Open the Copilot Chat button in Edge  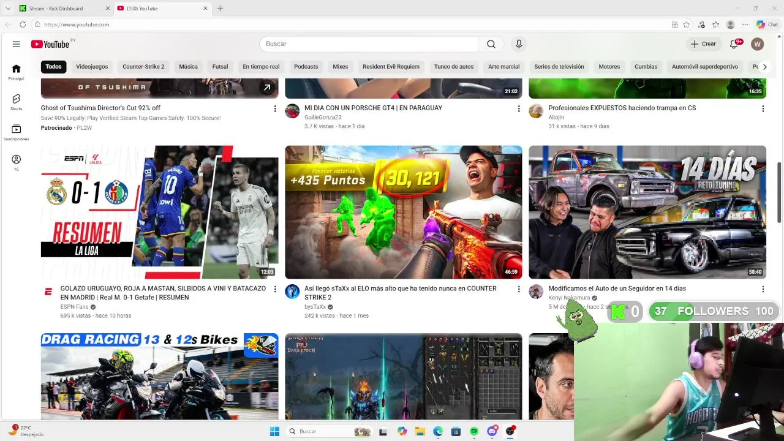coord(767,24)
